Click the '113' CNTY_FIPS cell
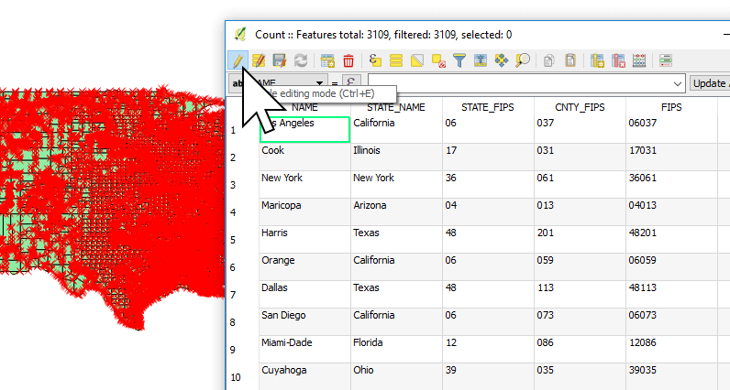 pyautogui.click(x=580, y=294)
